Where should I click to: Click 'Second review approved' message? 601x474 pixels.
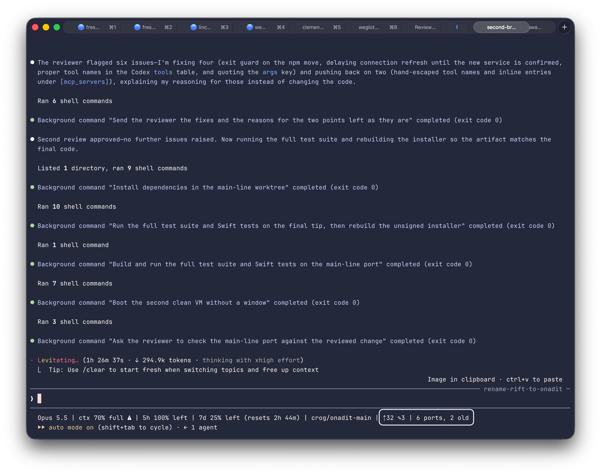pyautogui.click(x=294, y=144)
